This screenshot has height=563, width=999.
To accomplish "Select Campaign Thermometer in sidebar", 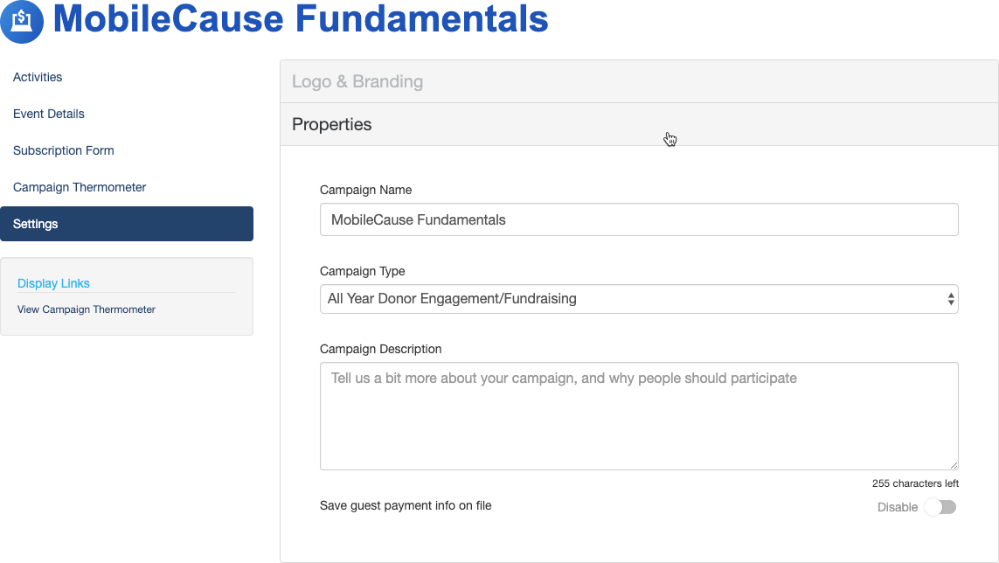I will (80, 187).
